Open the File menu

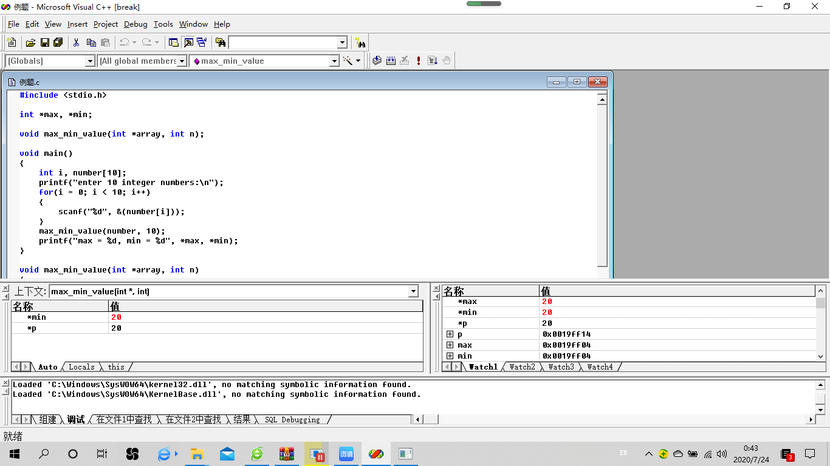tap(13, 24)
